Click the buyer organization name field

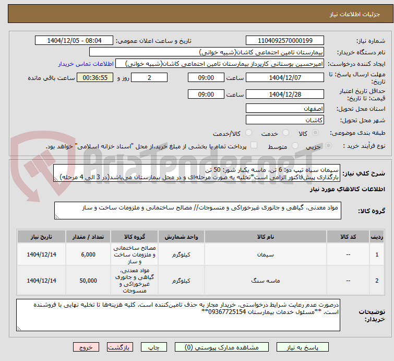(207, 52)
